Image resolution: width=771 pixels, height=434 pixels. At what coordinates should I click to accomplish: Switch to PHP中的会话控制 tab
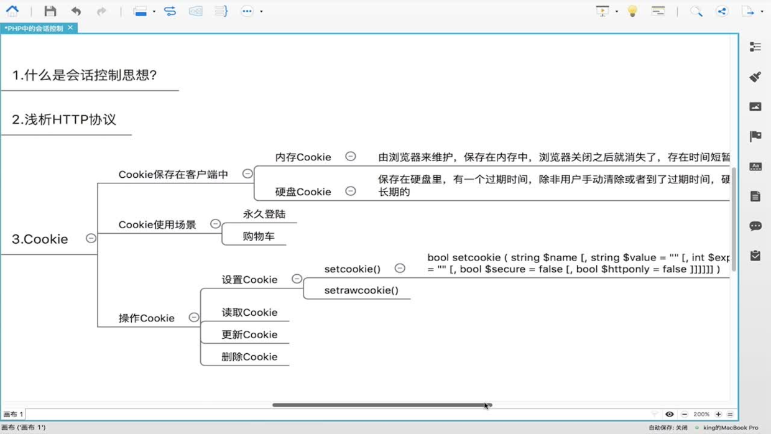(x=34, y=28)
